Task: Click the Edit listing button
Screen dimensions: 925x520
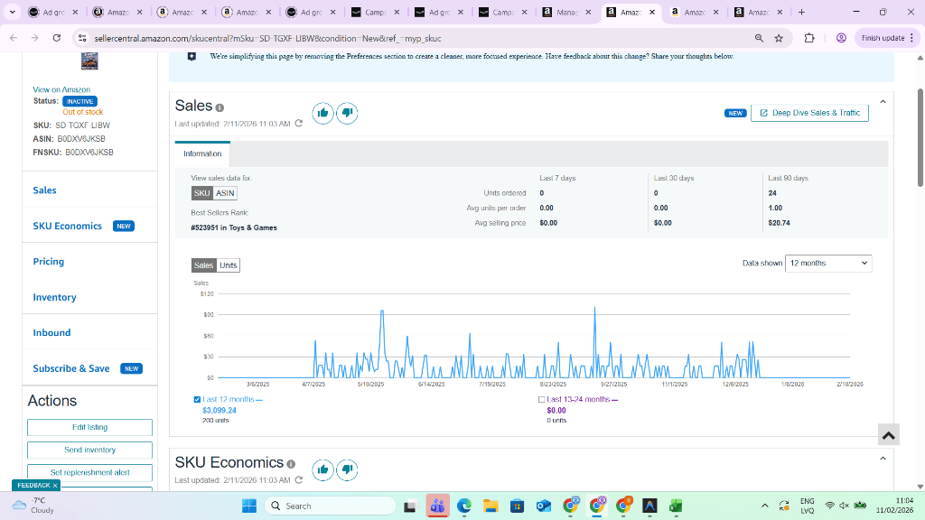Action: 89,427
